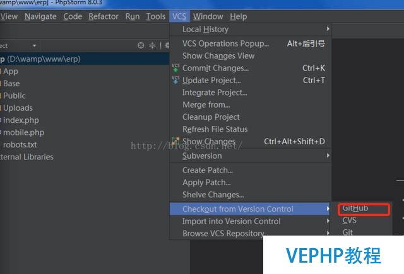Choose CVS in the checkout submenu
404x274 pixels.
pos(362,220)
